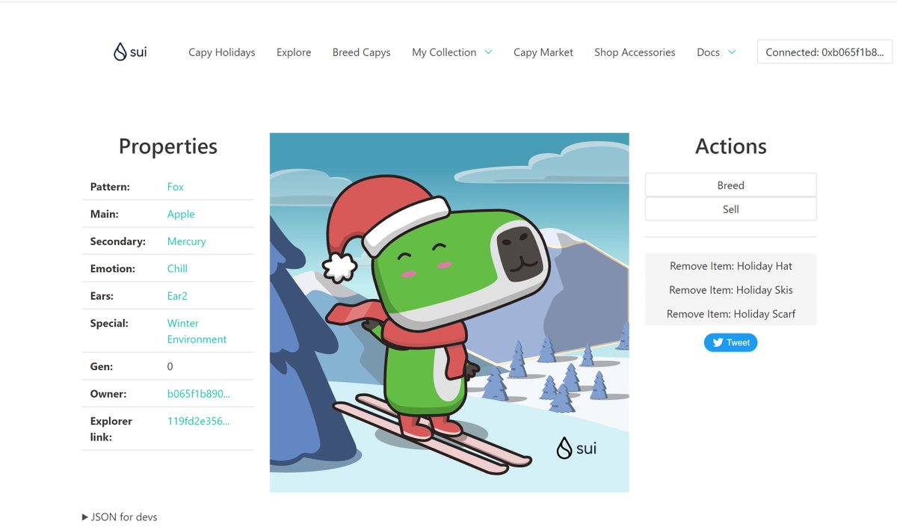
Task: Click the skiing capy image
Action: click(449, 312)
